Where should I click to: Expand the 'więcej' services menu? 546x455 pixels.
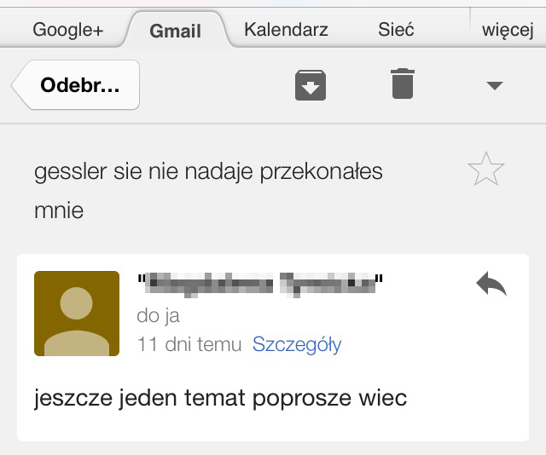pyautogui.click(x=508, y=31)
